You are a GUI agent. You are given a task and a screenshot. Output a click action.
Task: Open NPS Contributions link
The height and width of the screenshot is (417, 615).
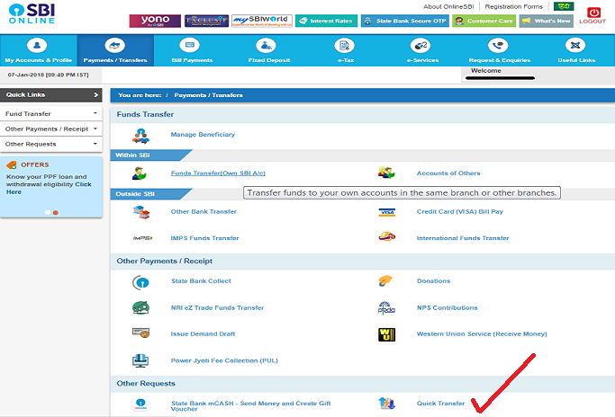pos(448,307)
